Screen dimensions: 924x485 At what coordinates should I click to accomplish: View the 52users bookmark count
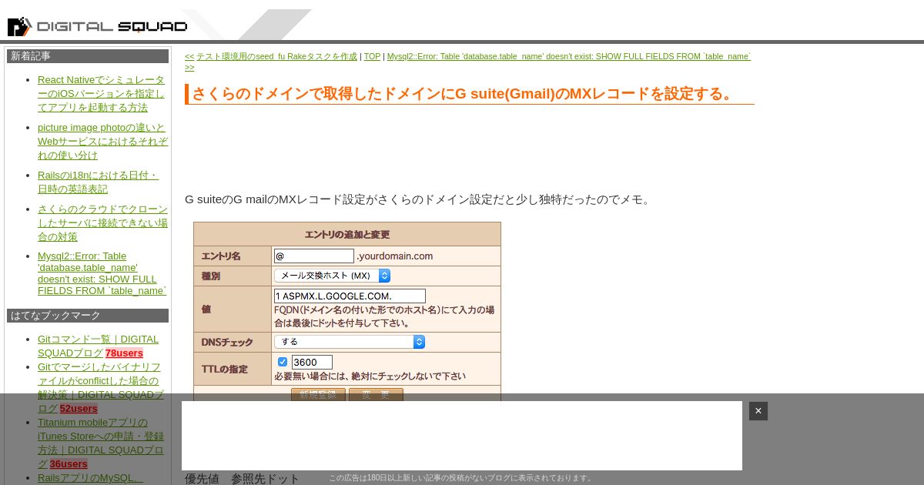79,409
